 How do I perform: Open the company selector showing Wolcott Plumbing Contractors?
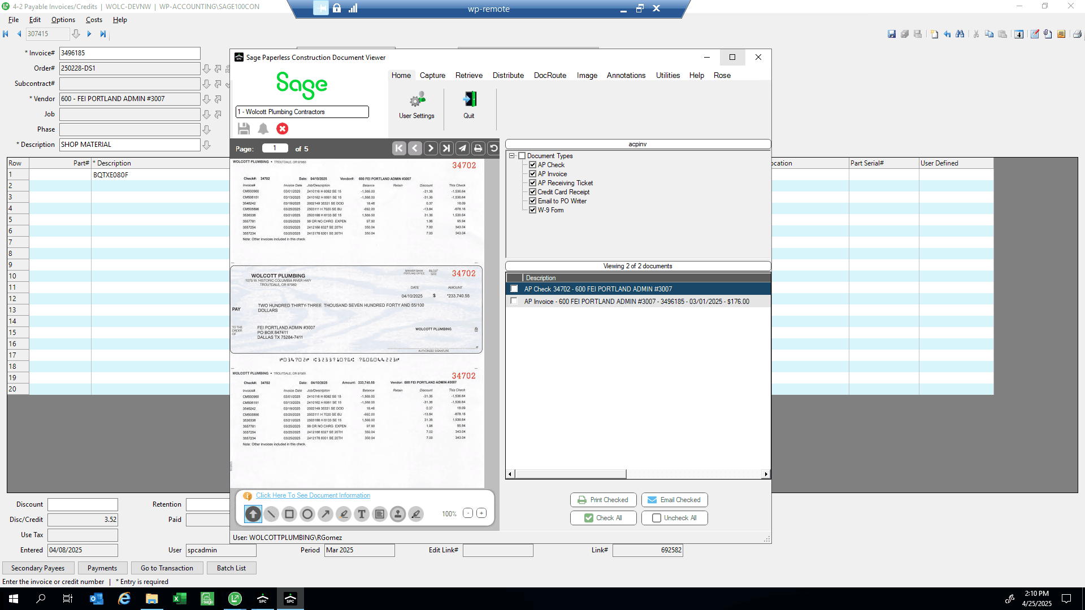coord(302,112)
